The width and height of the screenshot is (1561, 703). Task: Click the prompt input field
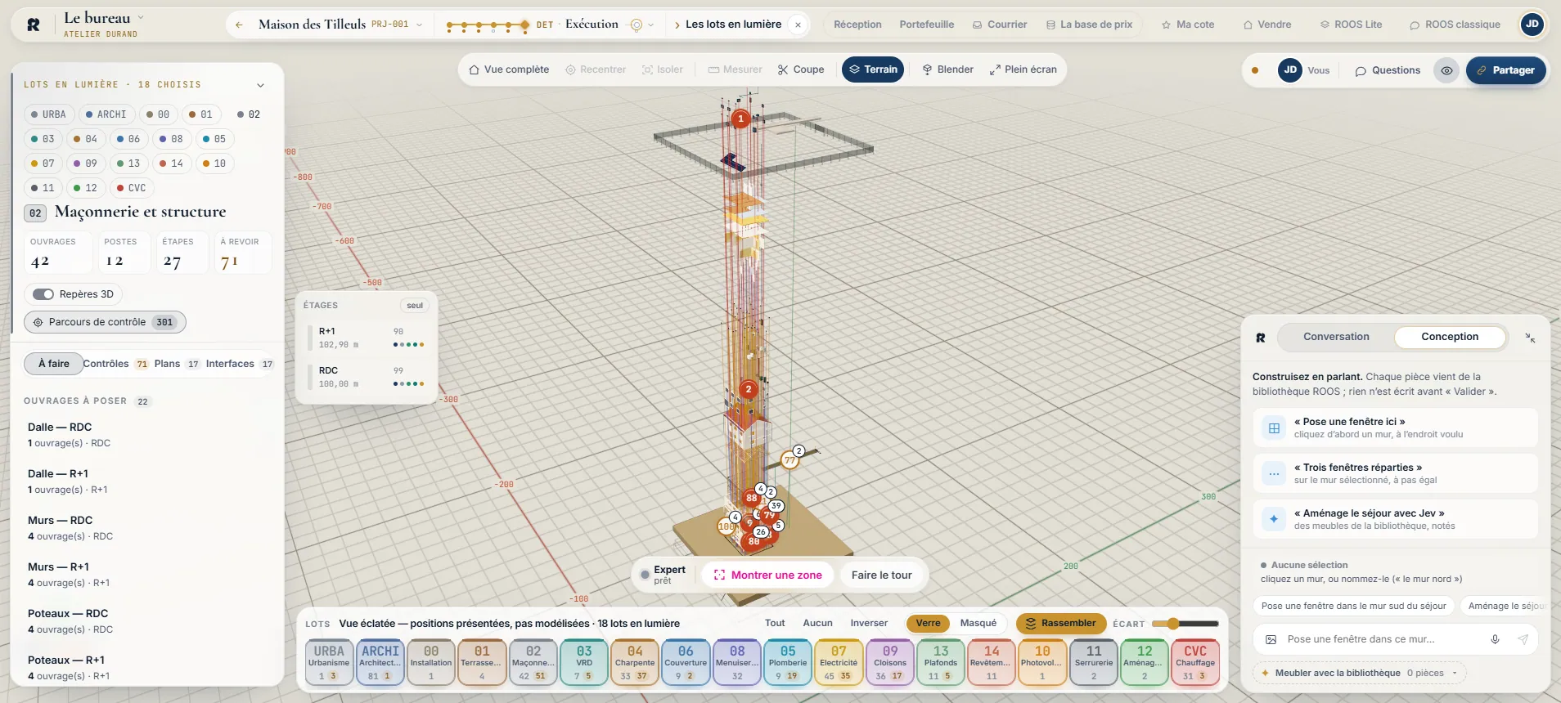1383,639
